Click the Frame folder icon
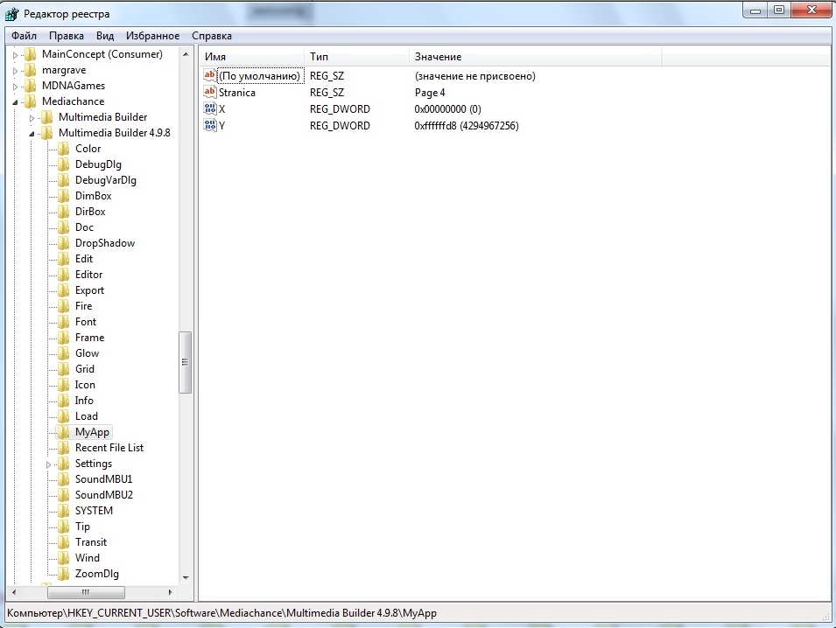Viewport: 836px width, 628px height. pyautogui.click(x=63, y=337)
